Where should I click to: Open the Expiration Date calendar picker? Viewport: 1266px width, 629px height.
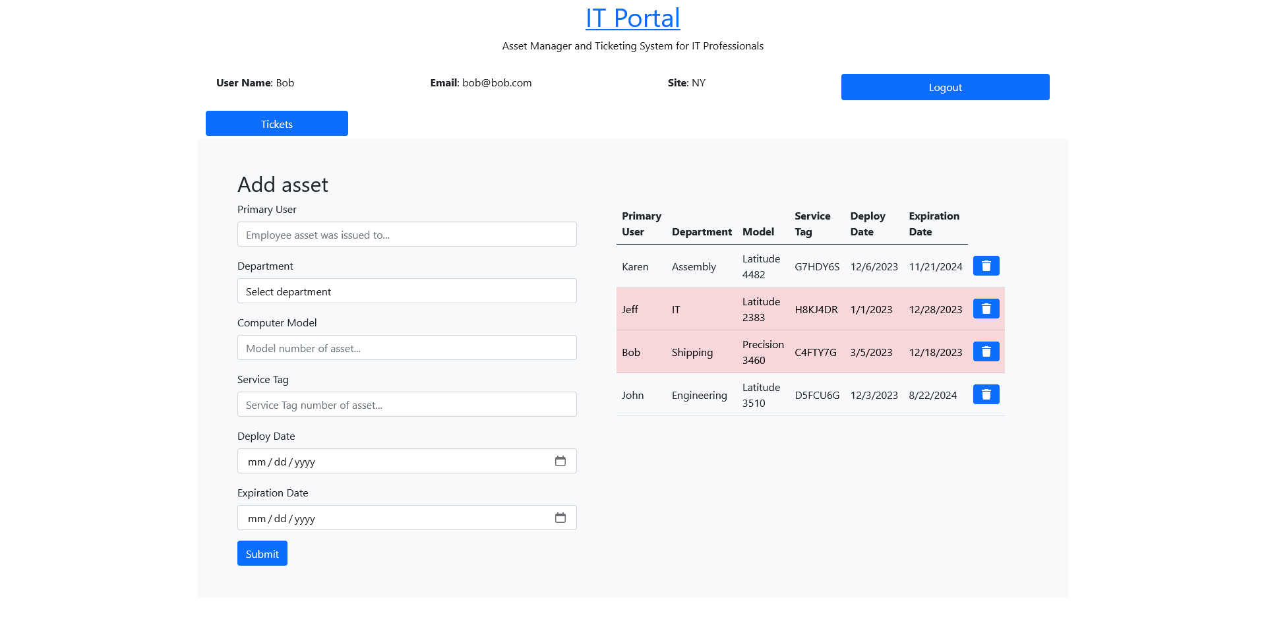point(560,518)
